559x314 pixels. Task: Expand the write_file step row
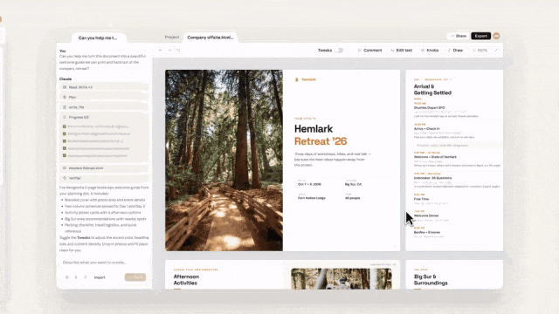(x=104, y=106)
